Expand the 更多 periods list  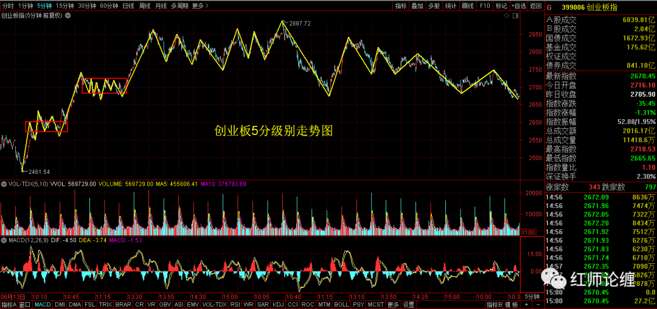click(x=200, y=5)
